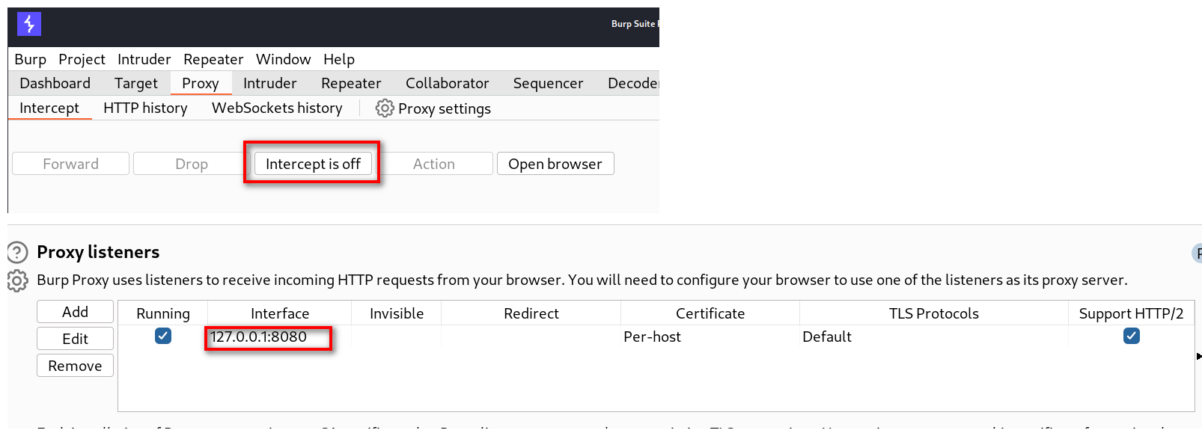Uncheck the Running checkbox for the listener

pyautogui.click(x=163, y=337)
